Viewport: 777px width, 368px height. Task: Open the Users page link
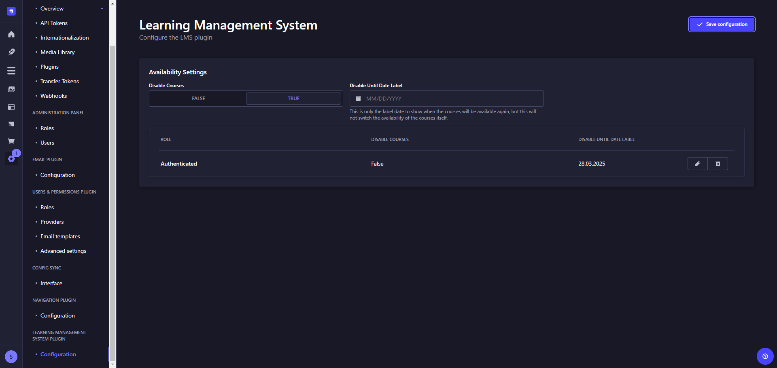(x=47, y=143)
